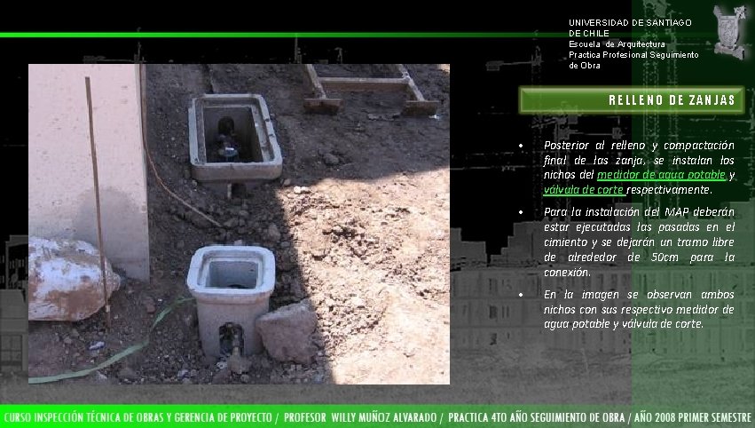Image resolution: width=755 pixels, height=428 pixels.
Task: Click the bullet starting 'Posterior al relleno'
Action: 639,168
